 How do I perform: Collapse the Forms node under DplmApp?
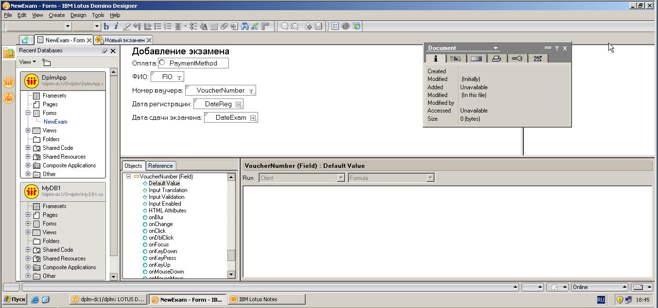tap(28, 113)
